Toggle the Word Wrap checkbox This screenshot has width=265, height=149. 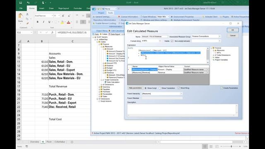tap(179, 88)
